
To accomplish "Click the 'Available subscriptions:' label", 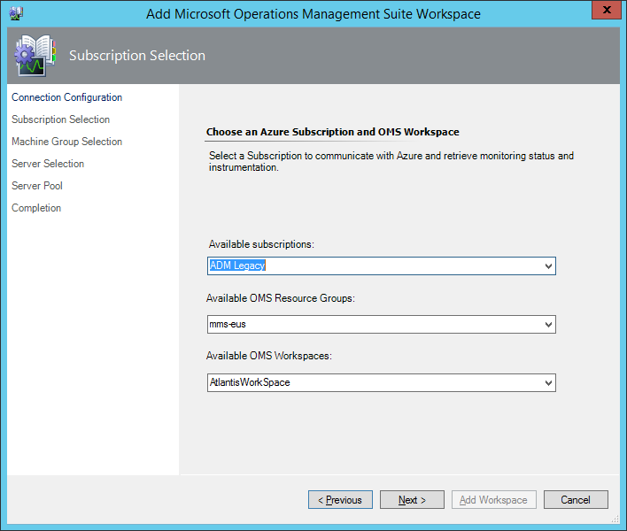I will [261, 244].
